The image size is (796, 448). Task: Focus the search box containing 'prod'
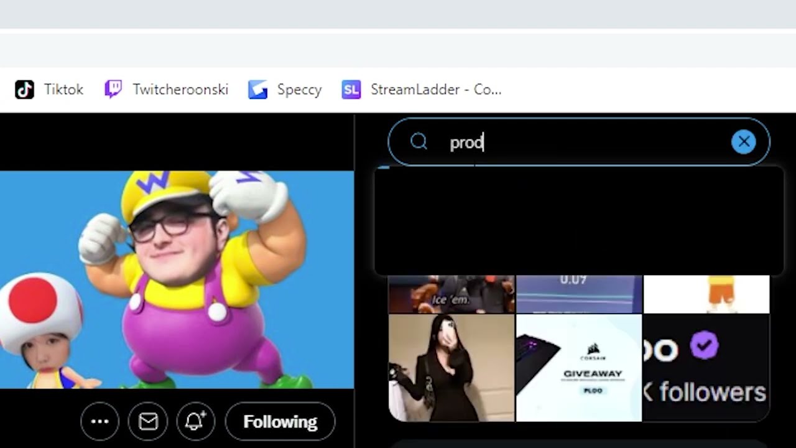pyautogui.click(x=579, y=142)
